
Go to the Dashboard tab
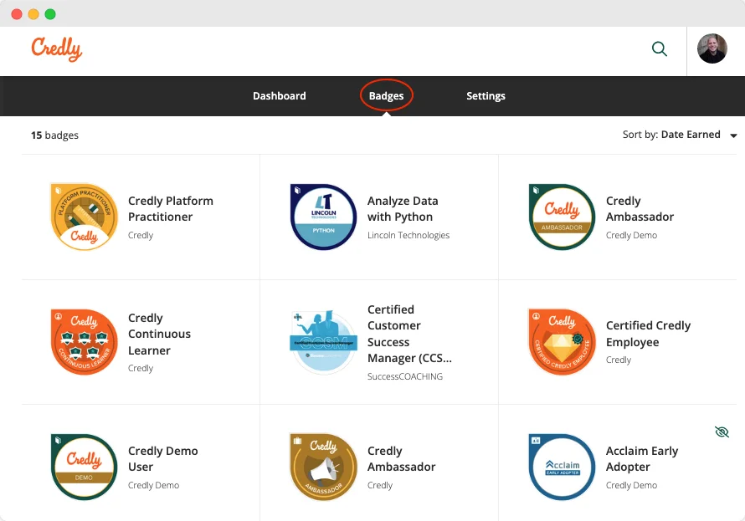pyautogui.click(x=280, y=96)
